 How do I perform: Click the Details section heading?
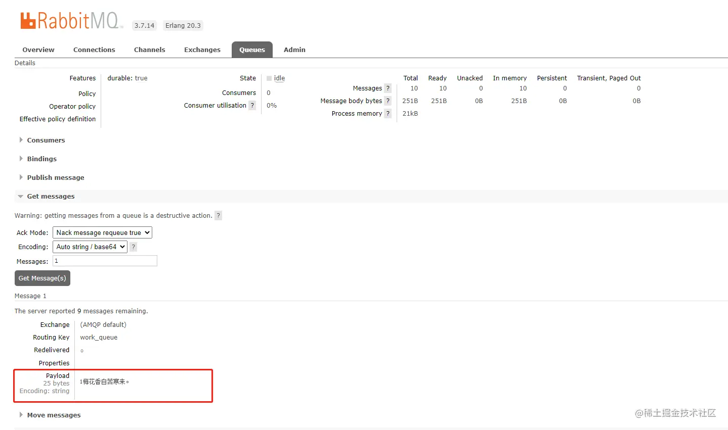pos(25,63)
